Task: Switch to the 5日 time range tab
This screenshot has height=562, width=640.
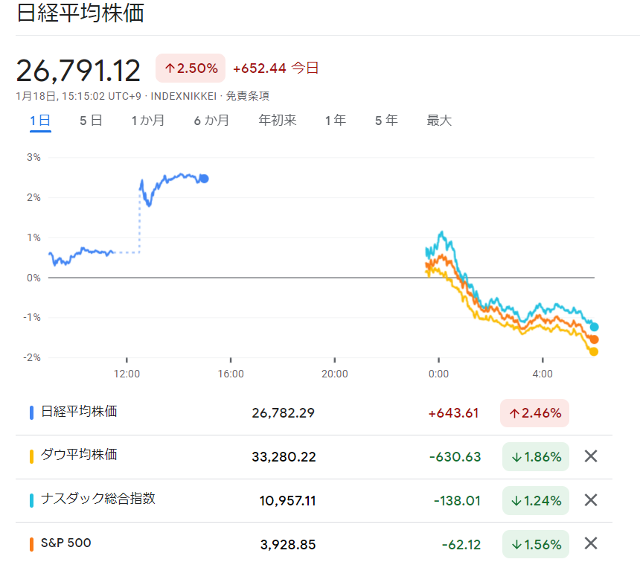Action: coord(91,121)
